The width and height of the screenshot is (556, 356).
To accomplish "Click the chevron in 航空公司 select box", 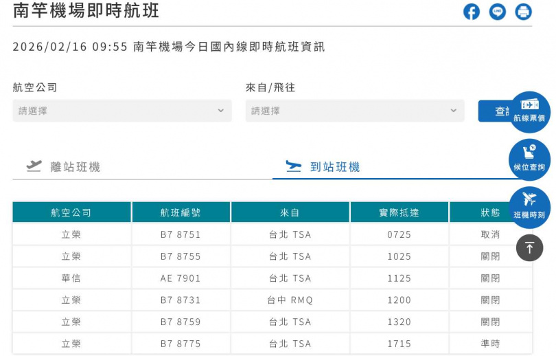I will click(x=221, y=111).
